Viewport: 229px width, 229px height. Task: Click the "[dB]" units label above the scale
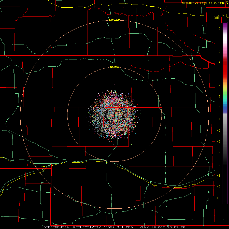click(217, 18)
